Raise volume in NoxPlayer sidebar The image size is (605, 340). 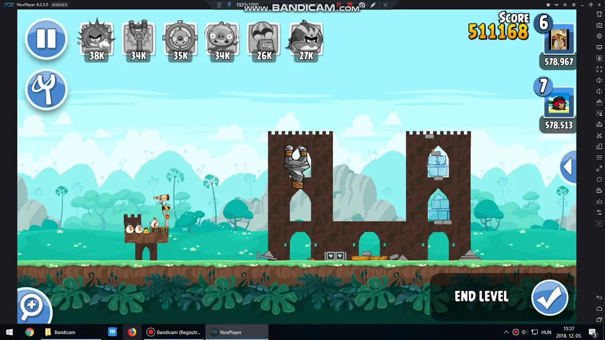[599, 80]
